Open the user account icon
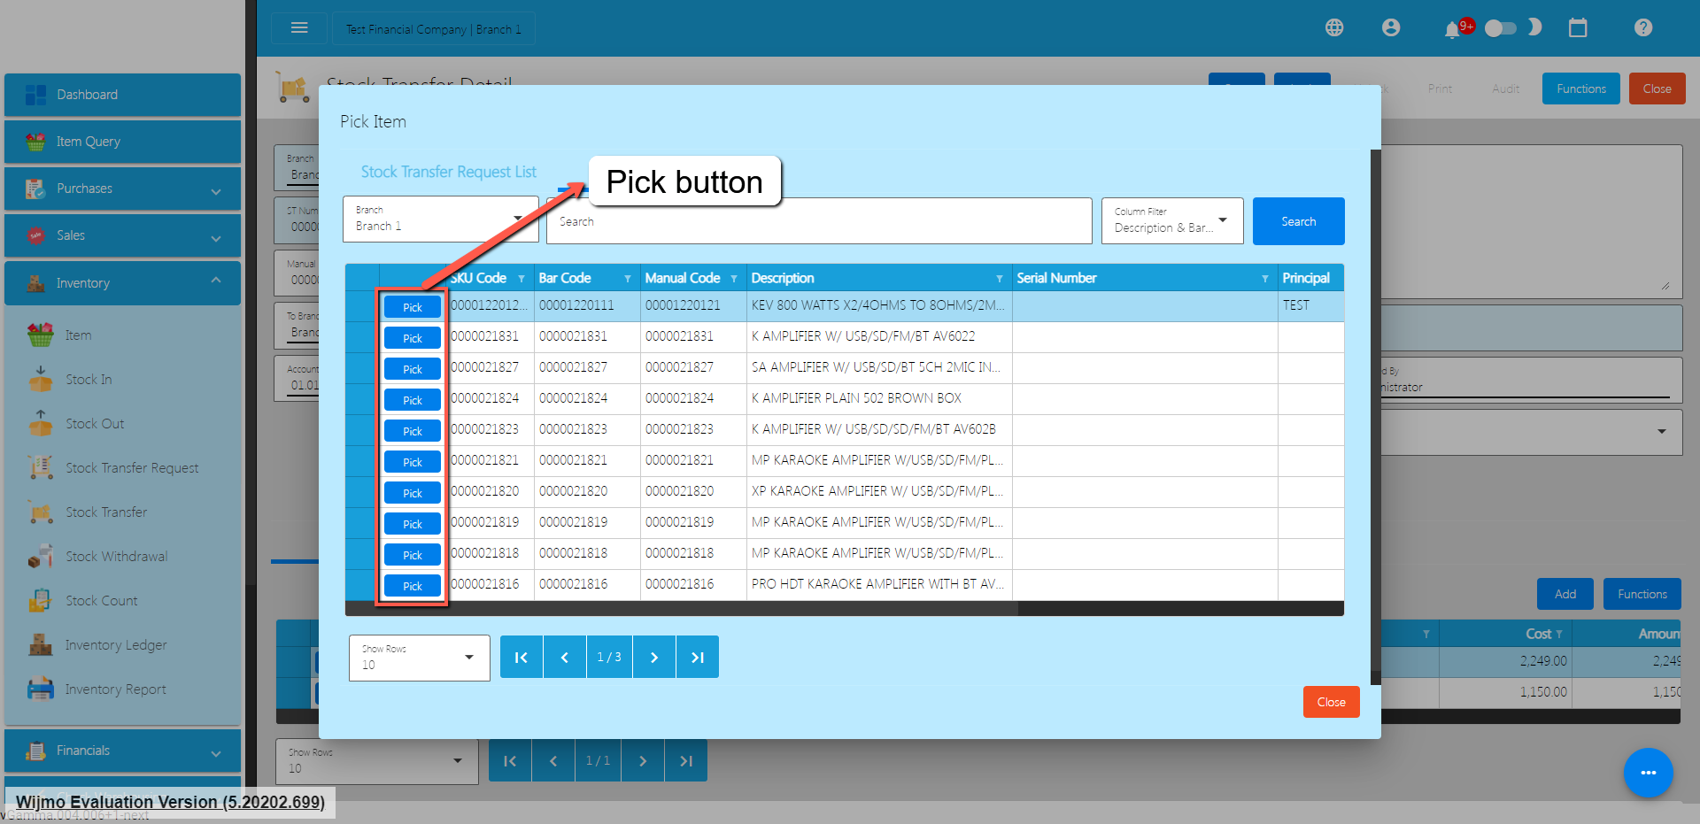This screenshot has width=1700, height=824. pyautogui.click(x=1391, y=28)
